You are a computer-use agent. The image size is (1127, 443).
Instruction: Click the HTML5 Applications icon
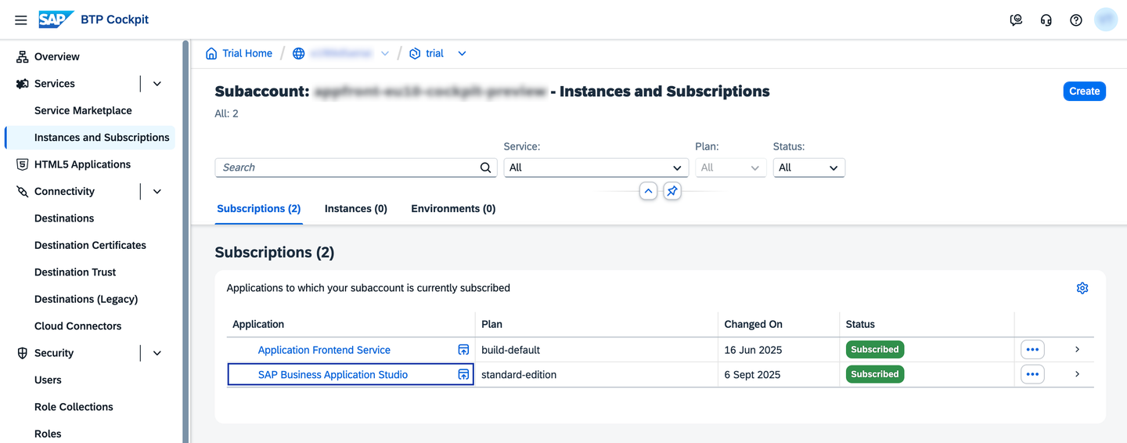(22, 164)
